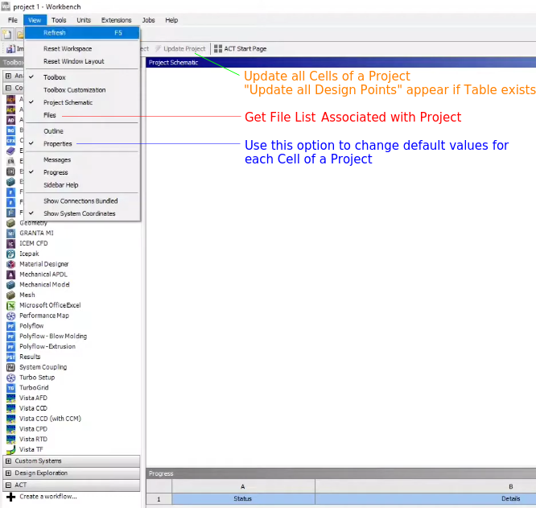The width and height of the screenshot is (536, 508).
Task: Expand the Design Exploration section
Action: pos(9,473)
